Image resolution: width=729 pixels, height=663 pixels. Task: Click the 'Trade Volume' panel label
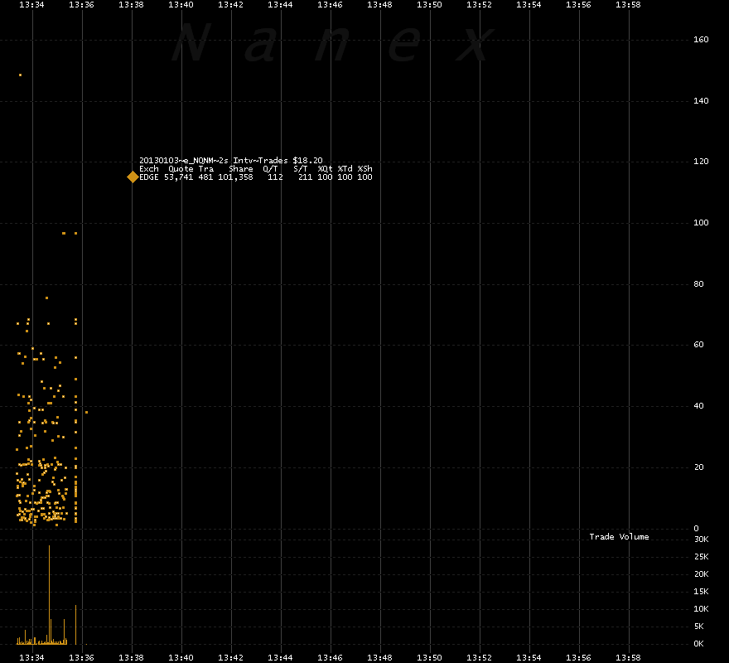[x=619, y=537]
